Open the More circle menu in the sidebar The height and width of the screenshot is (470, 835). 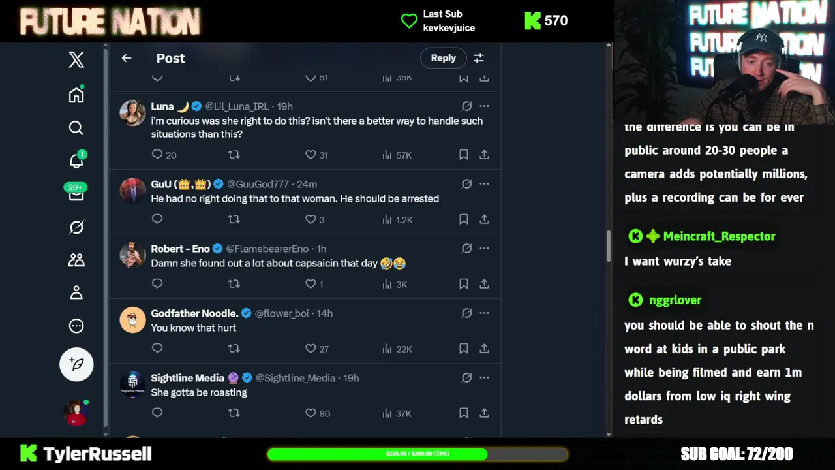(76, 326)
